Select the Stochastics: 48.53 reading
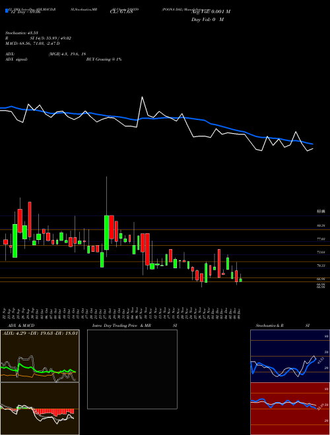 tap(21, 33)
